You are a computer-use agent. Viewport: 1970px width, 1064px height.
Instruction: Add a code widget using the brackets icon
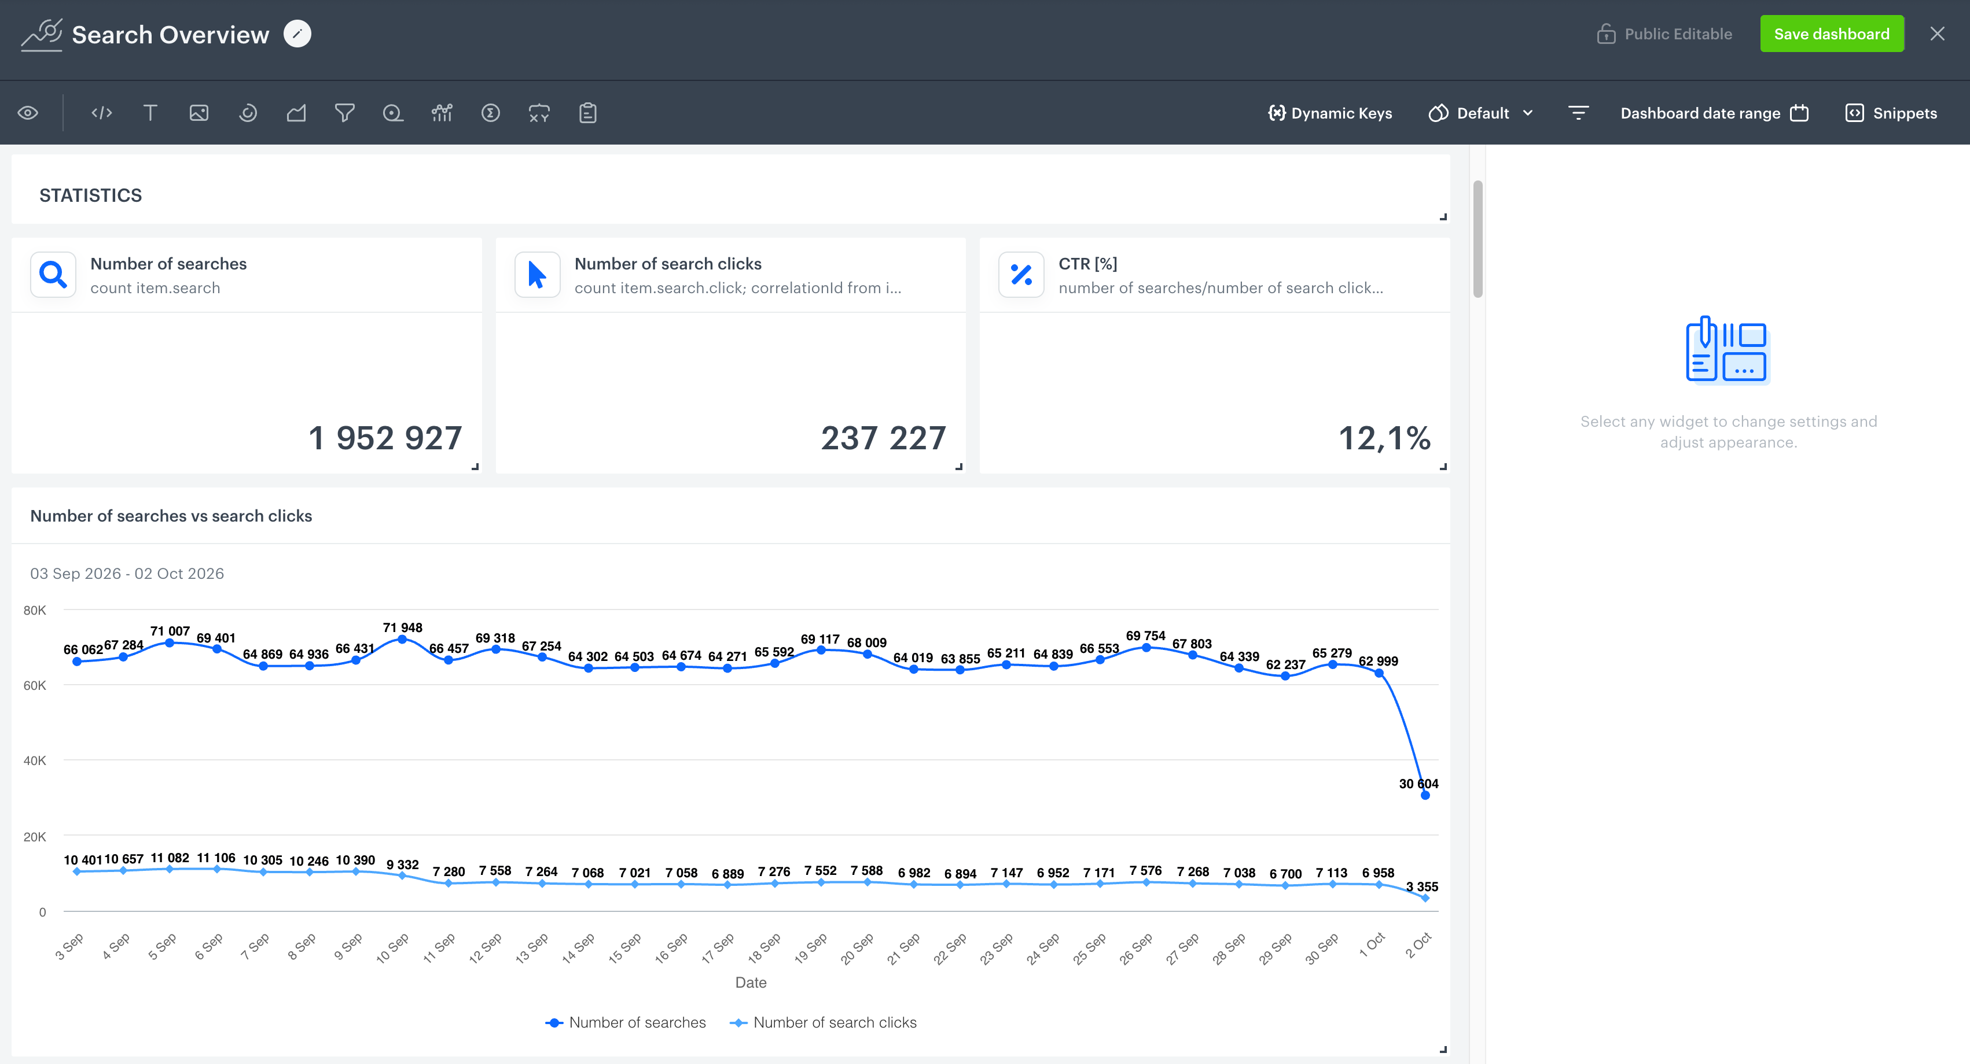[x=102, y=113]
